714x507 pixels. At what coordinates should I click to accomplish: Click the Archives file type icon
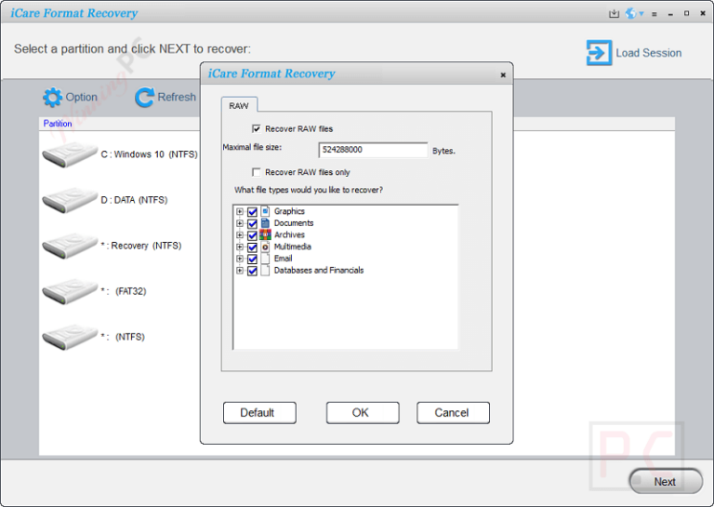pos(265,235)
